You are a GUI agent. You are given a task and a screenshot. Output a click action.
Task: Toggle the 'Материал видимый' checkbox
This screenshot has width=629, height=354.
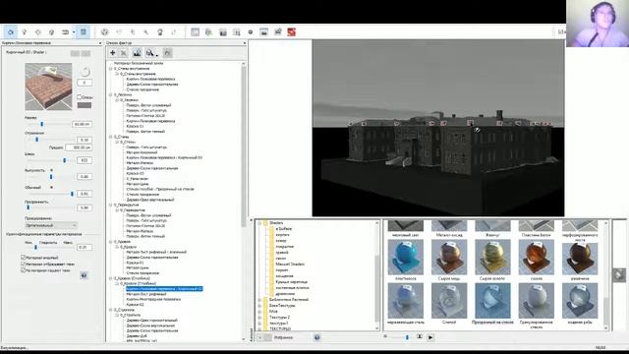tap(23, 258)
